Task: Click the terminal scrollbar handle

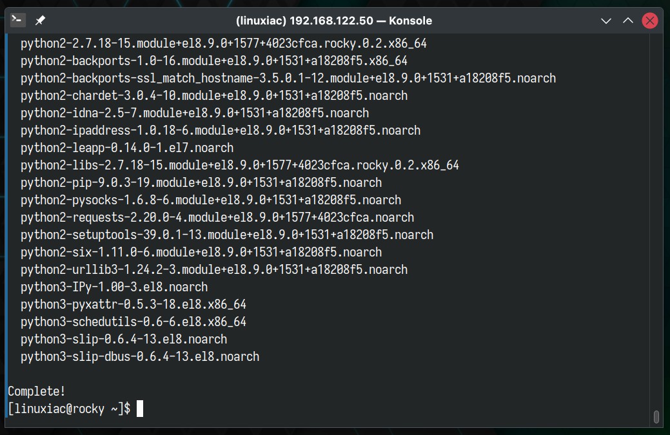Action: click(x=656, y=416)
